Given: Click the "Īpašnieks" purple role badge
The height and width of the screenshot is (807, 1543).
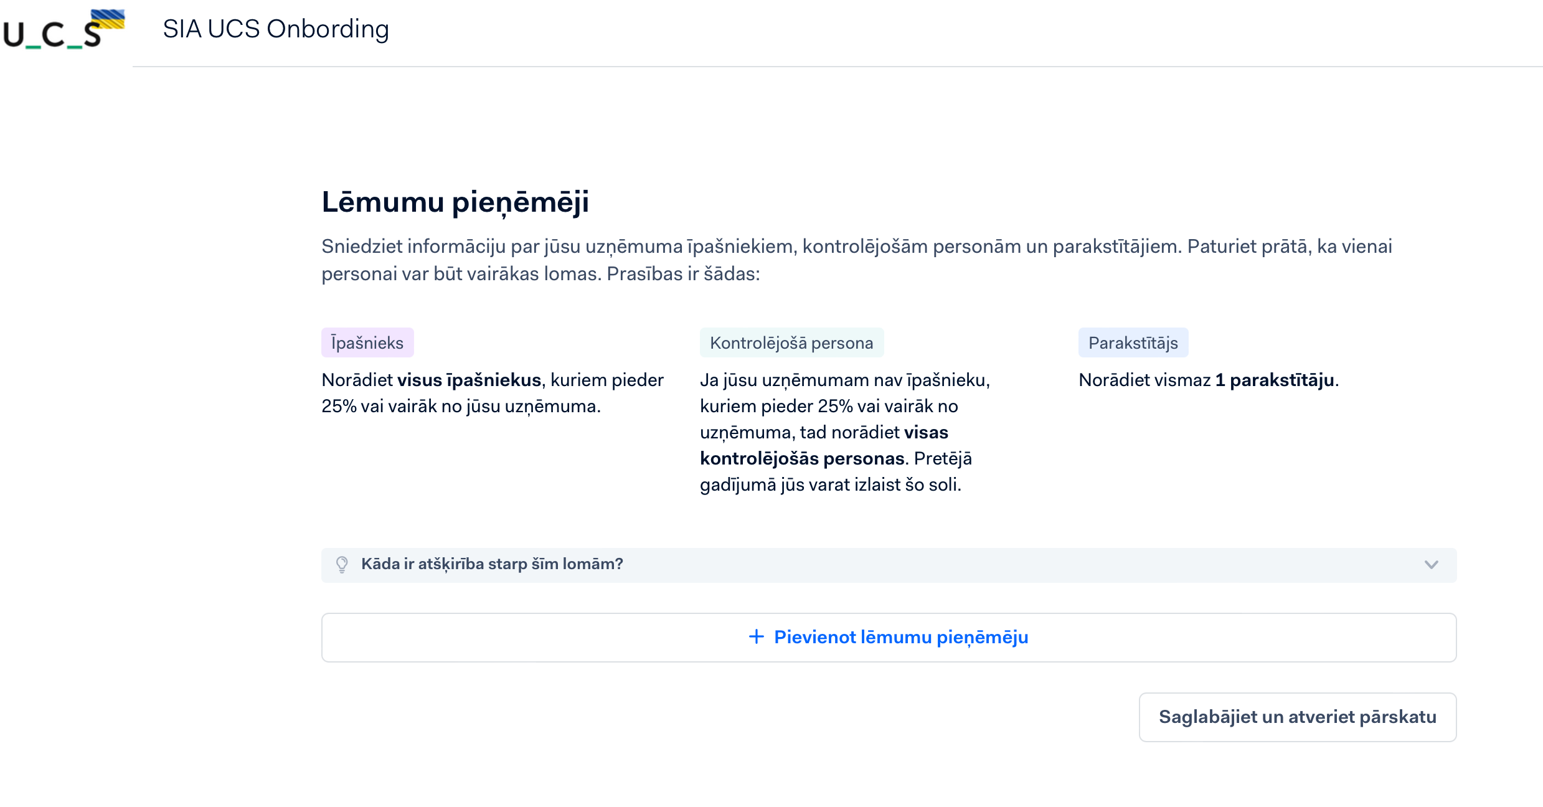Looking at the screenshot, I should (367, 342).
